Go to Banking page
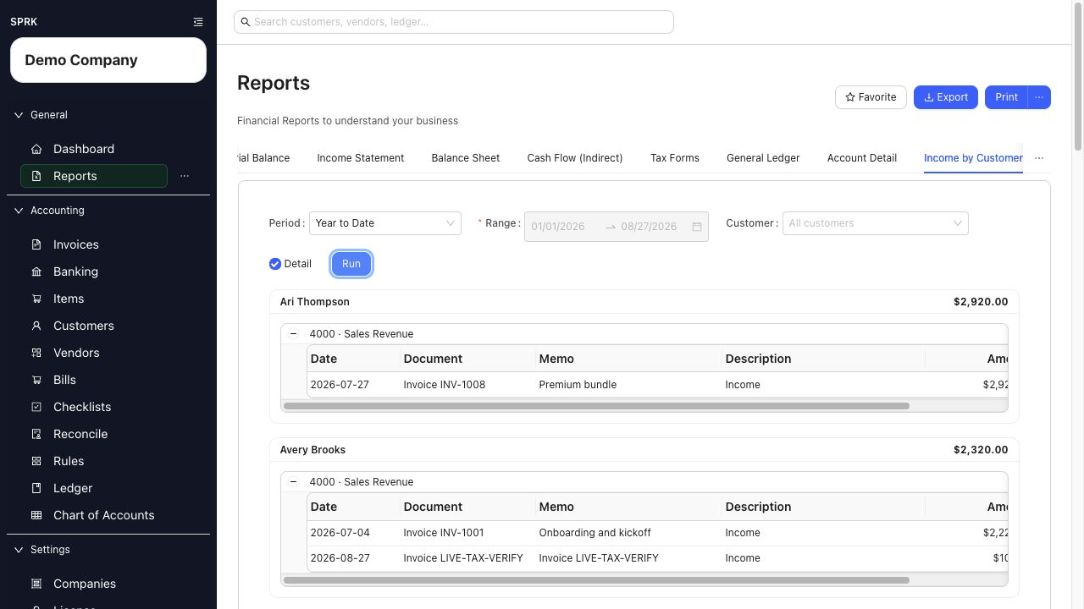Screen dimensions: 1084x609 click(x=75, y=272)
